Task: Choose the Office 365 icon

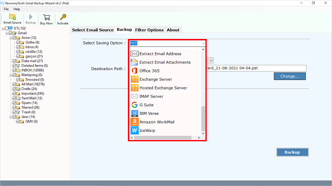Action: pos(134,71)
